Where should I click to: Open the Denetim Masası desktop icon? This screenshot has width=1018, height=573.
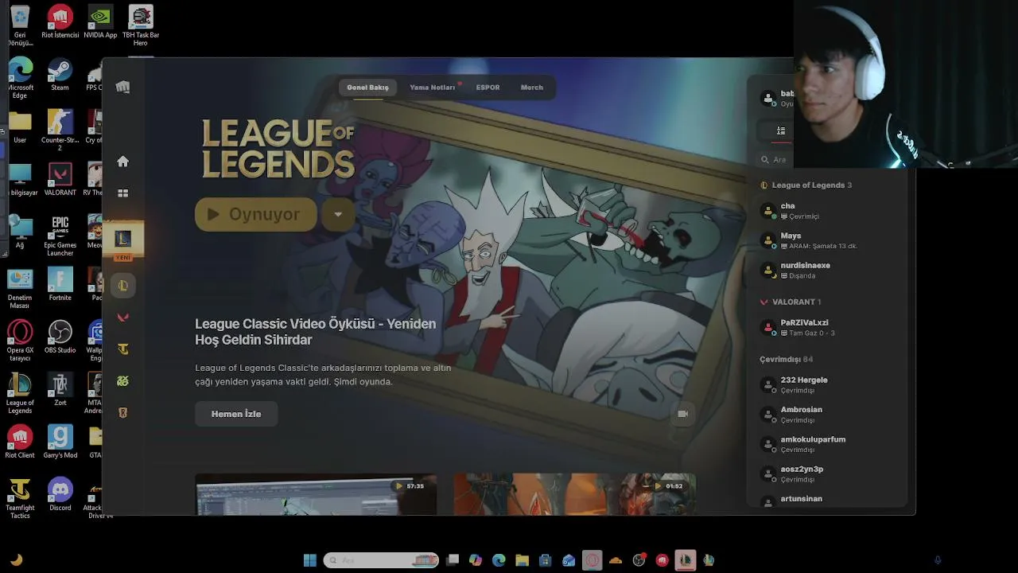[x=20, y=288]
